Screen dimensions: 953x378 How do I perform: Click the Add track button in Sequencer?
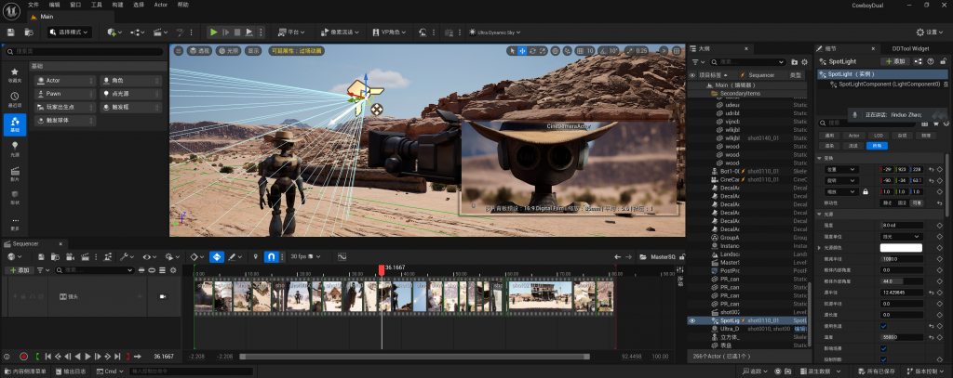click(x=19, y=269)
